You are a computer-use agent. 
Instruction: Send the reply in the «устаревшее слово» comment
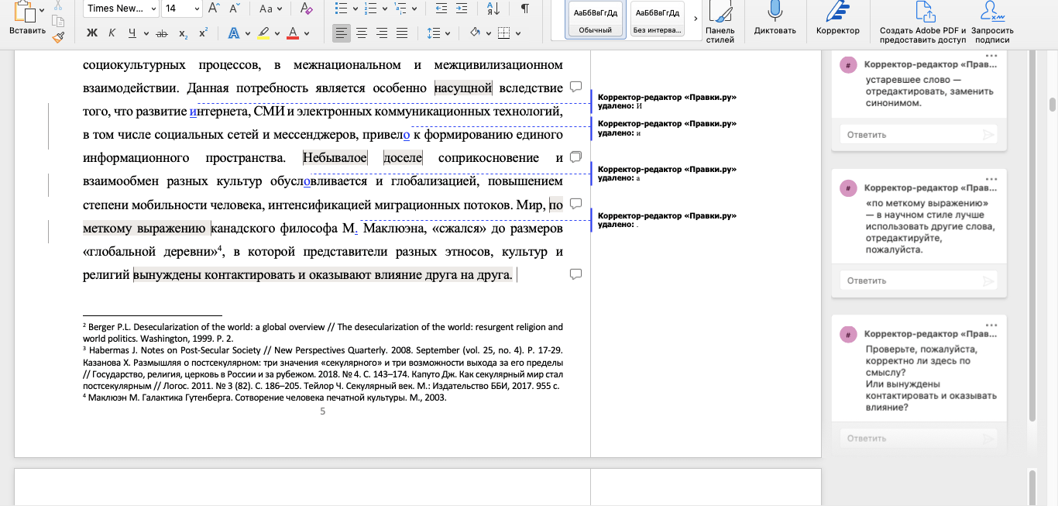988,135
